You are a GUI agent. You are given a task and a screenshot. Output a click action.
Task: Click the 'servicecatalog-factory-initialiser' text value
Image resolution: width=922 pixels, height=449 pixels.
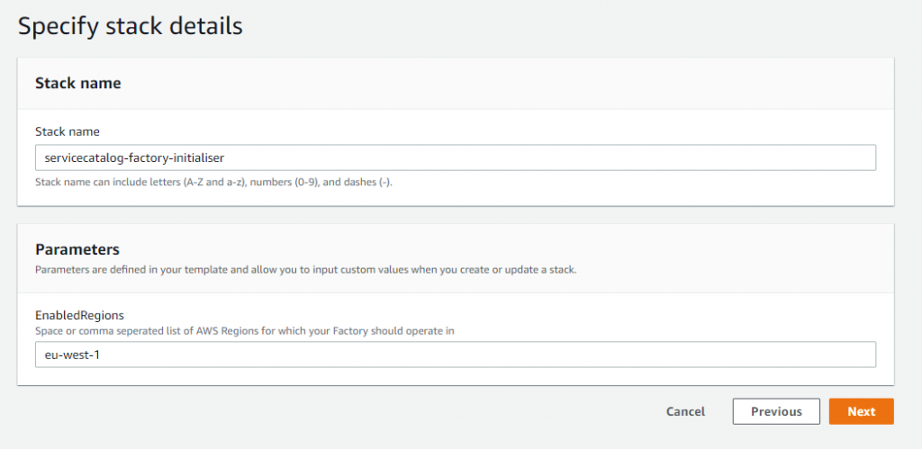point(134,157)
